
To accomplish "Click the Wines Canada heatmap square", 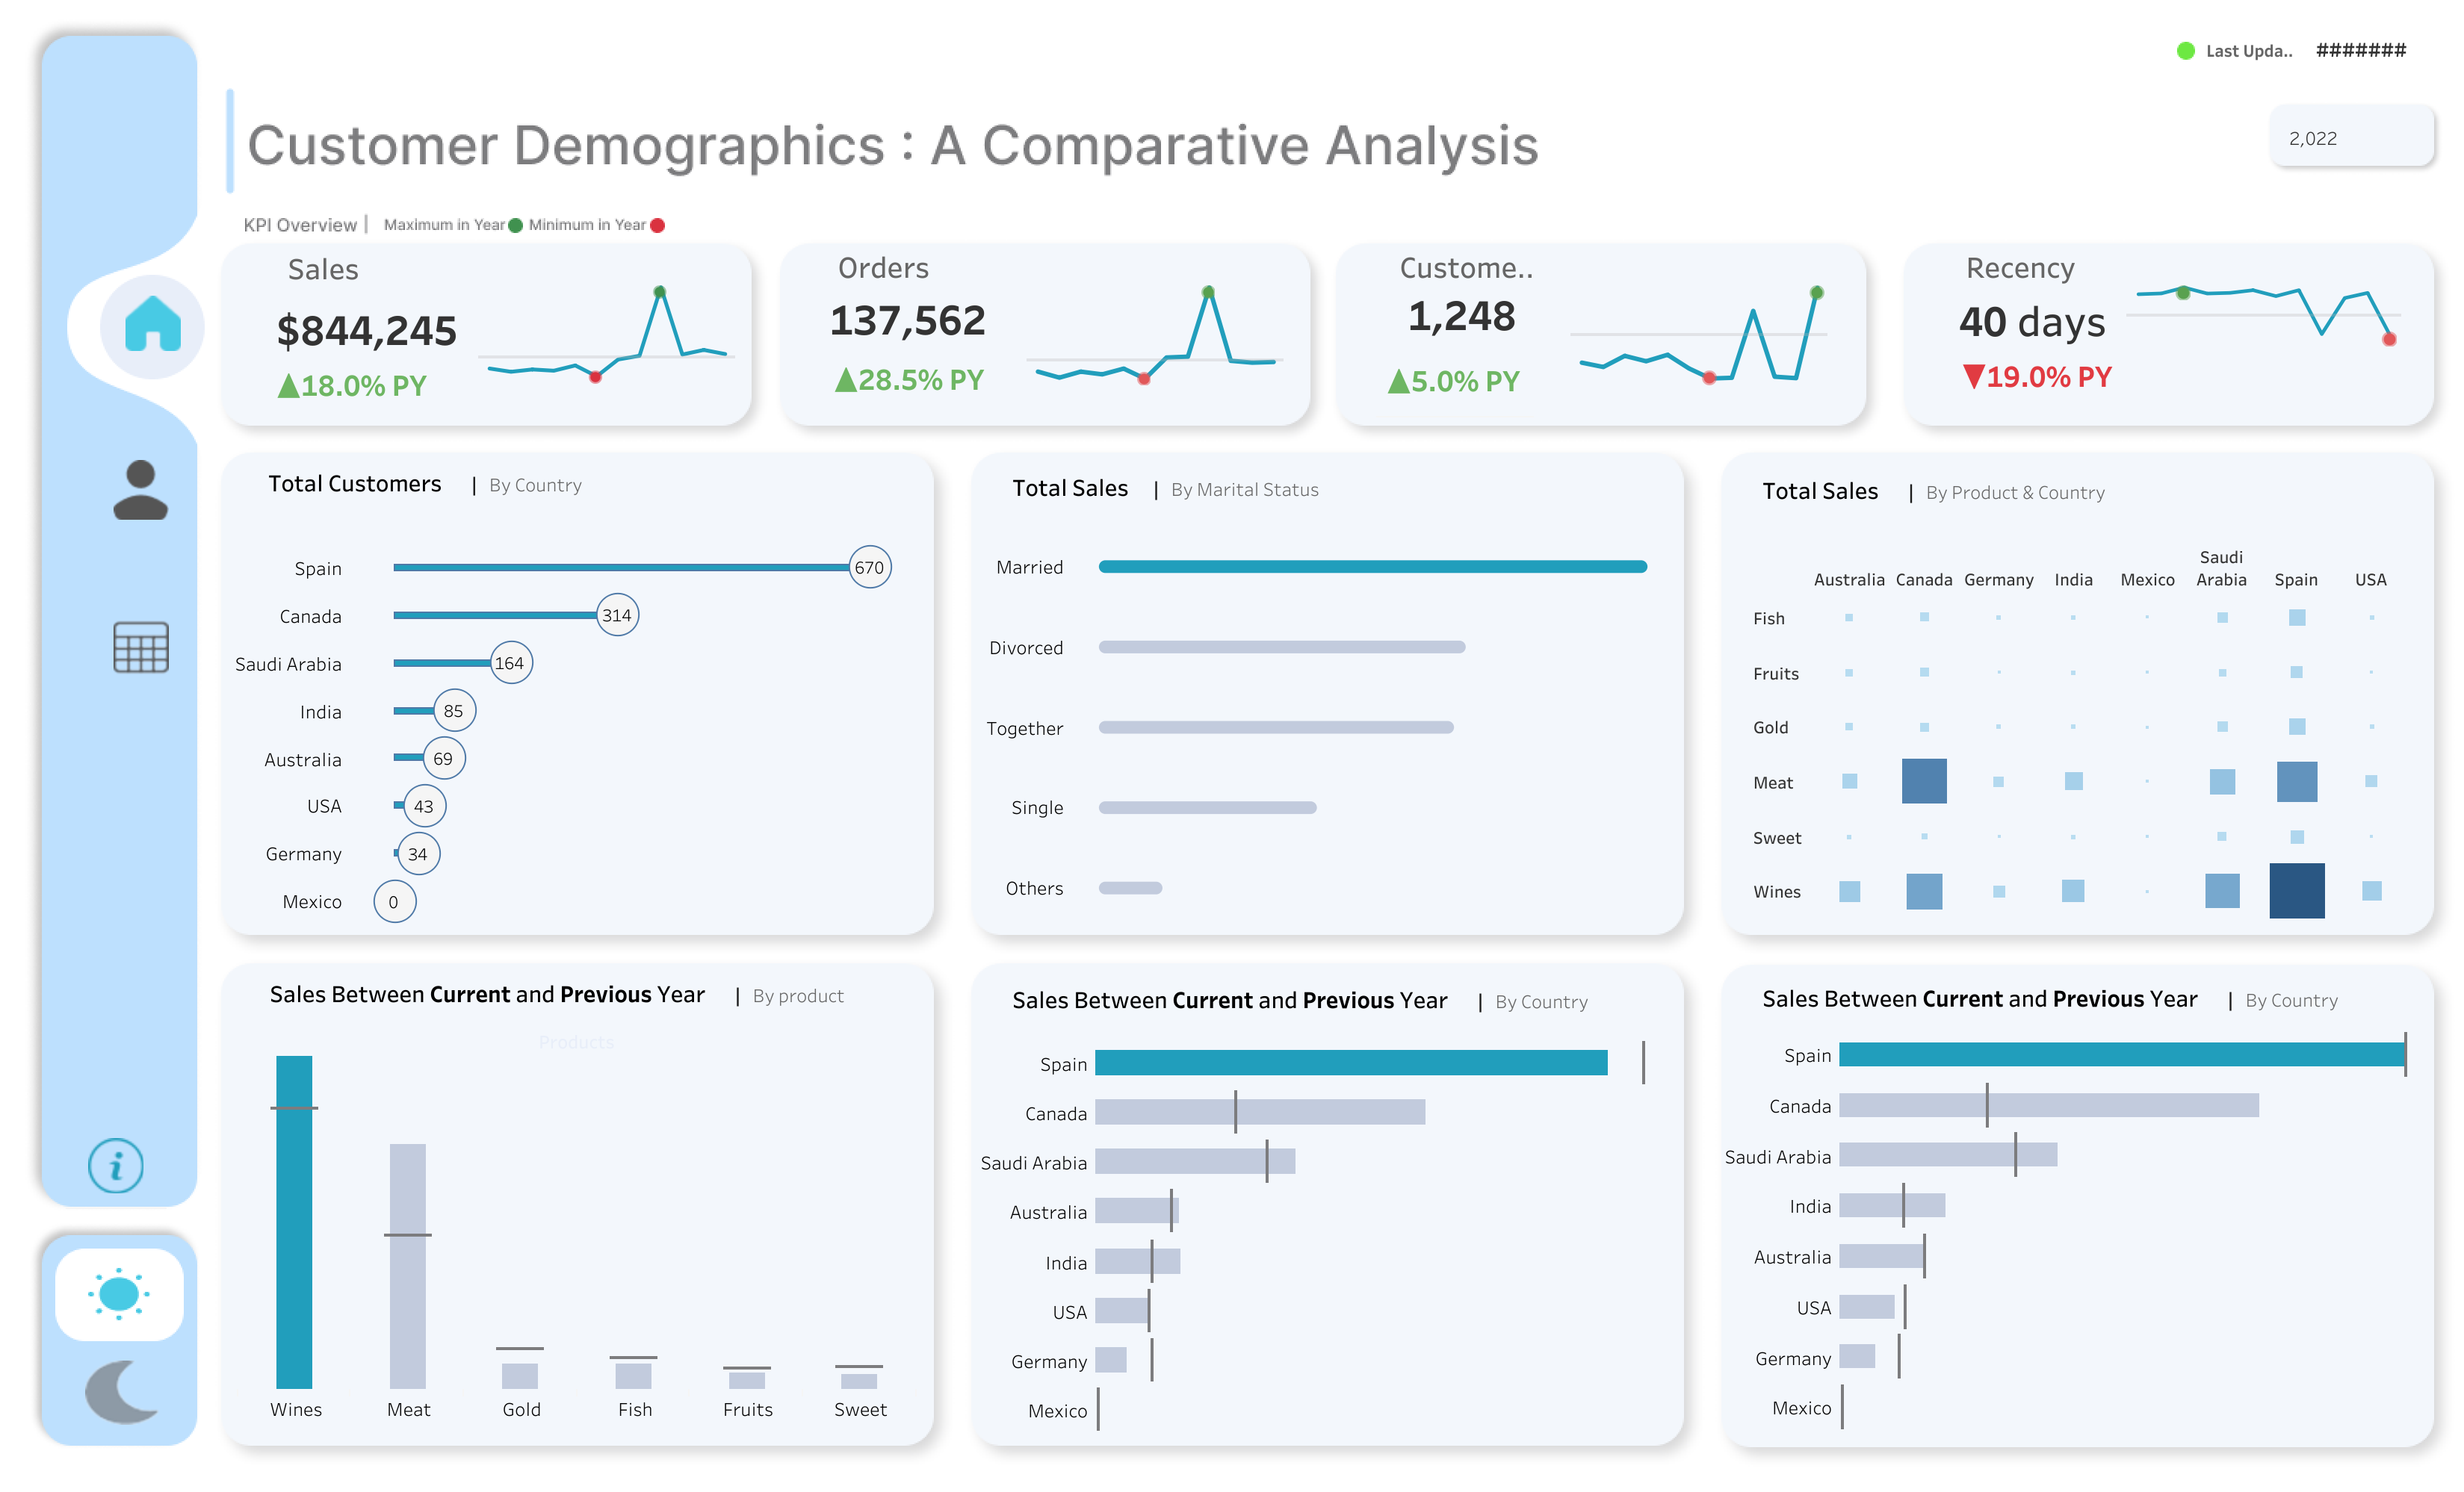I will click(x=1923, y=890).
